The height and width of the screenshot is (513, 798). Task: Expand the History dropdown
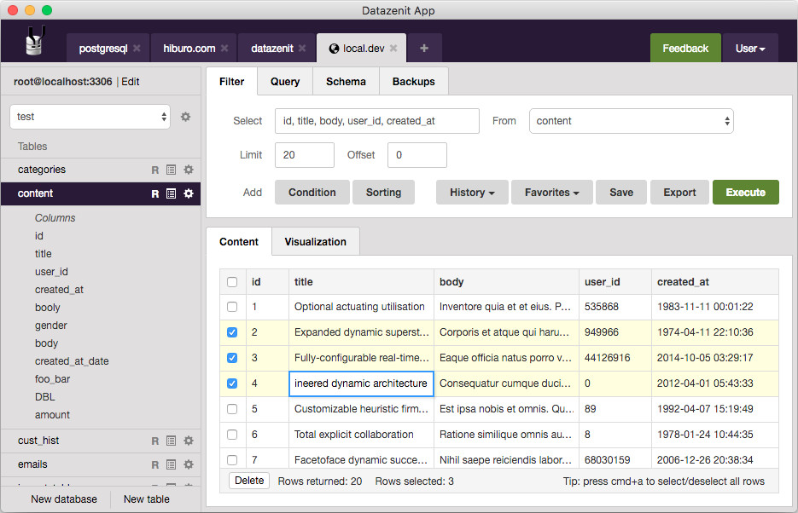(472, 193)
